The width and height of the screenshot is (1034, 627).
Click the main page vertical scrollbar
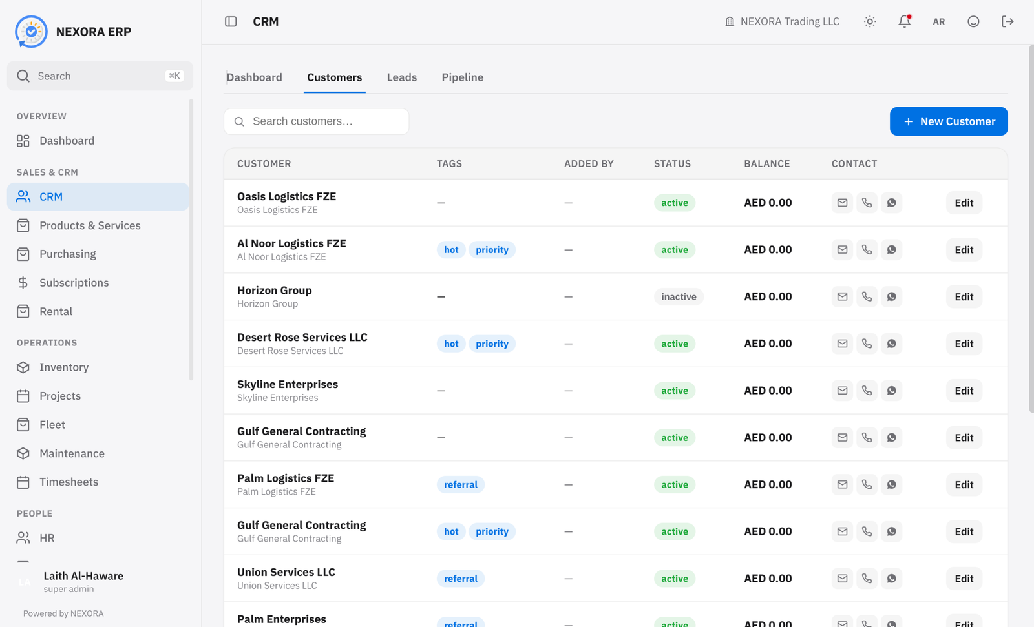(x=1031, y=229)
